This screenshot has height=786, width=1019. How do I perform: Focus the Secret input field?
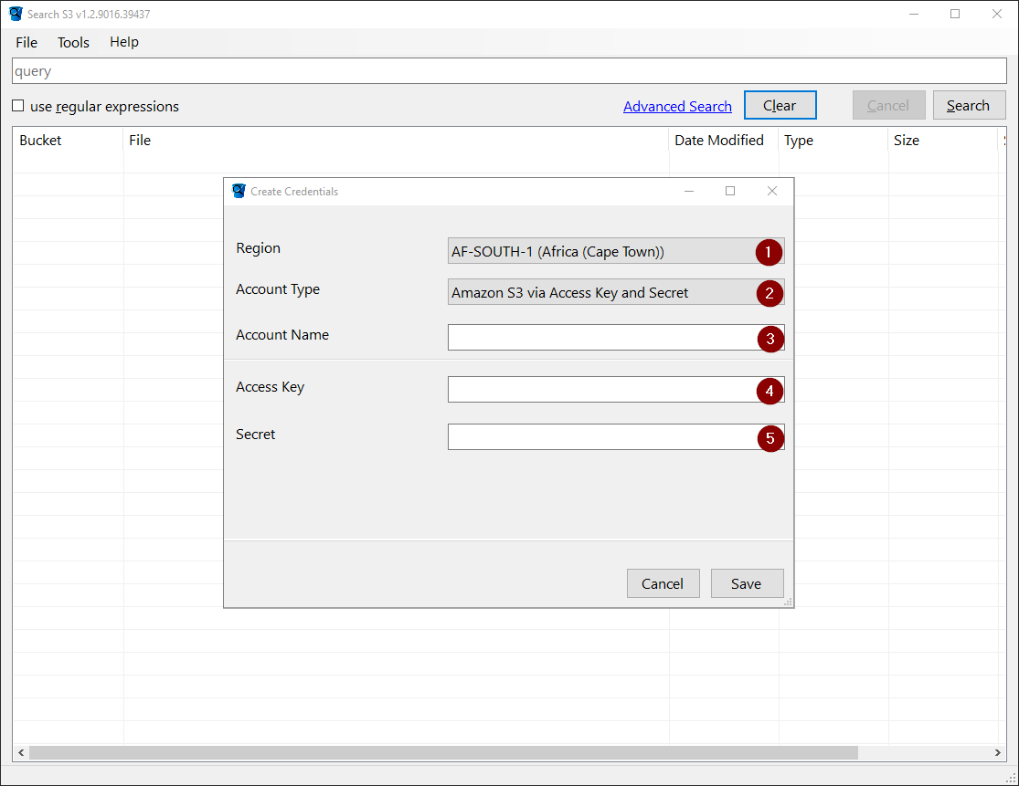coord(615,436)
